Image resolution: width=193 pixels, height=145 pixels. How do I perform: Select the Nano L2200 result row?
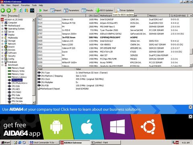[113, 45]
